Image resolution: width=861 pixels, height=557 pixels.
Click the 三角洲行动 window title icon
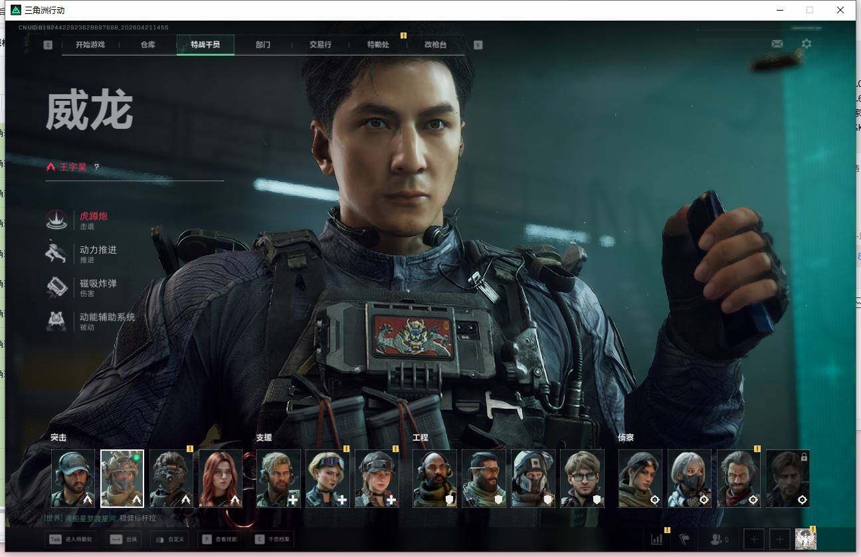pyautogui.click(x=16, y=10)
